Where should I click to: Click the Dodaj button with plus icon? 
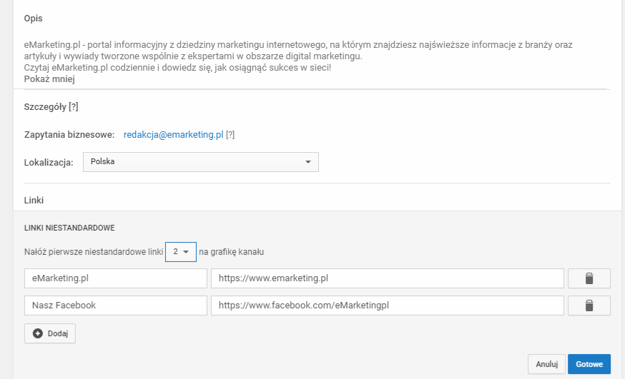[x=50, y=333]
